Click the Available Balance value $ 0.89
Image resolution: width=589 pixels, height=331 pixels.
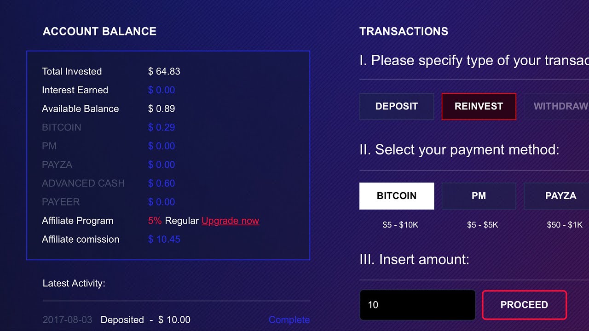pos(162,109)
